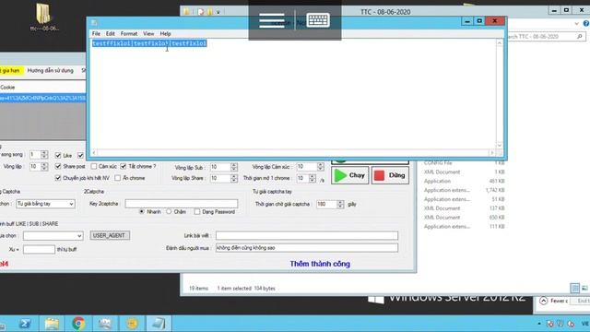The image size is (590, 332).
Task: Enable the Cảm xúc checkbox
Action: tap(94, 166)
